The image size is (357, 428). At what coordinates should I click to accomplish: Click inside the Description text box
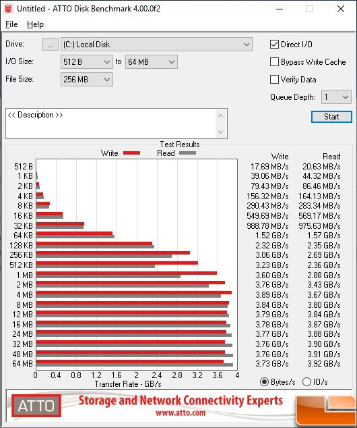coord(110,124)
